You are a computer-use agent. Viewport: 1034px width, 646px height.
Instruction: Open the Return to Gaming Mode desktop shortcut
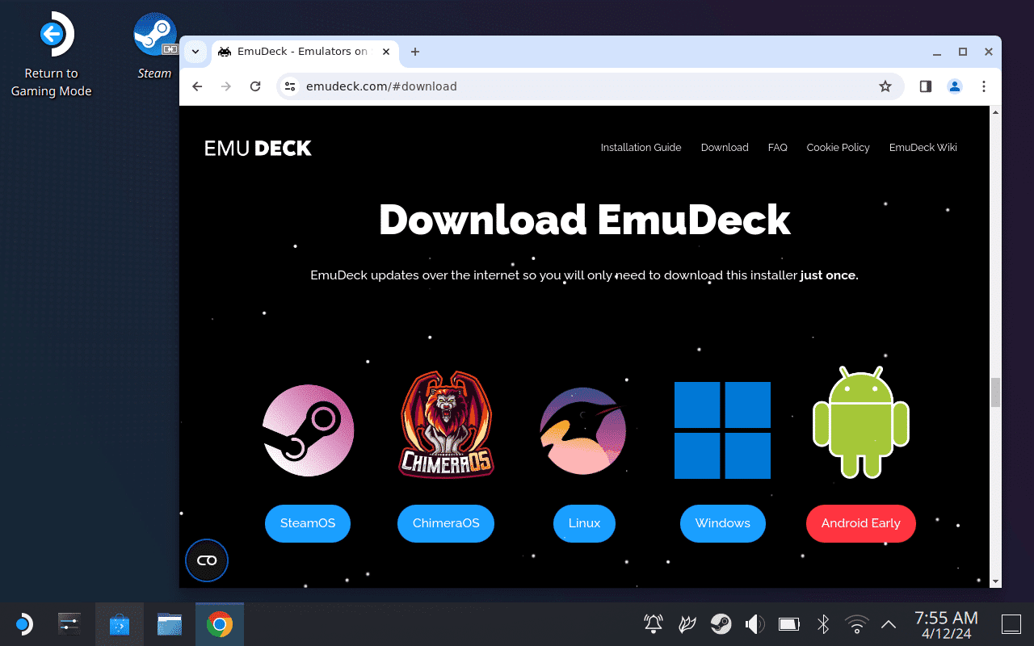(x=51, y=55)
